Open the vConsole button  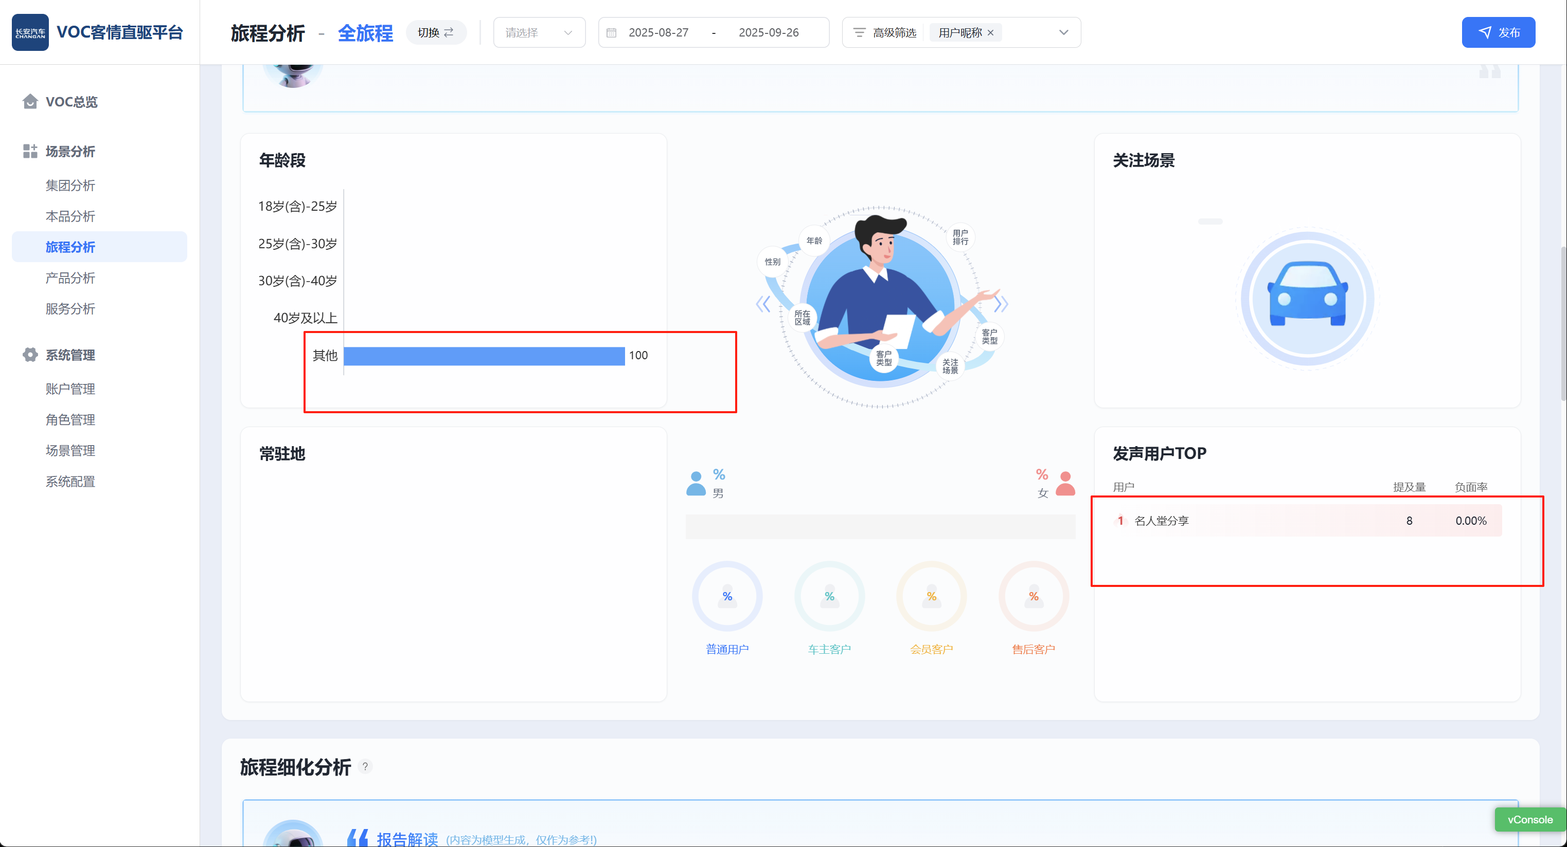coord(1529,820)
